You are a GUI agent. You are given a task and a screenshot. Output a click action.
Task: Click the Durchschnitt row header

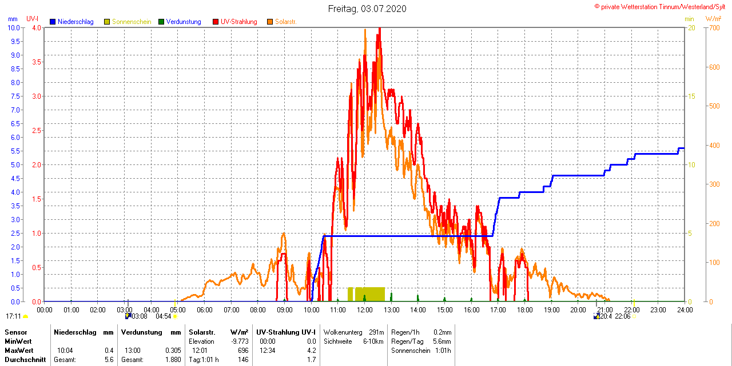pyautogui.click(x=25, y=359)
